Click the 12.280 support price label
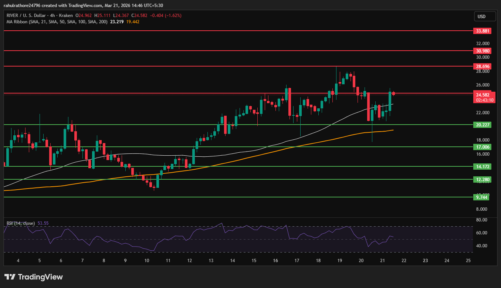This screenshot has width=501, height=288. pos(482,179)
